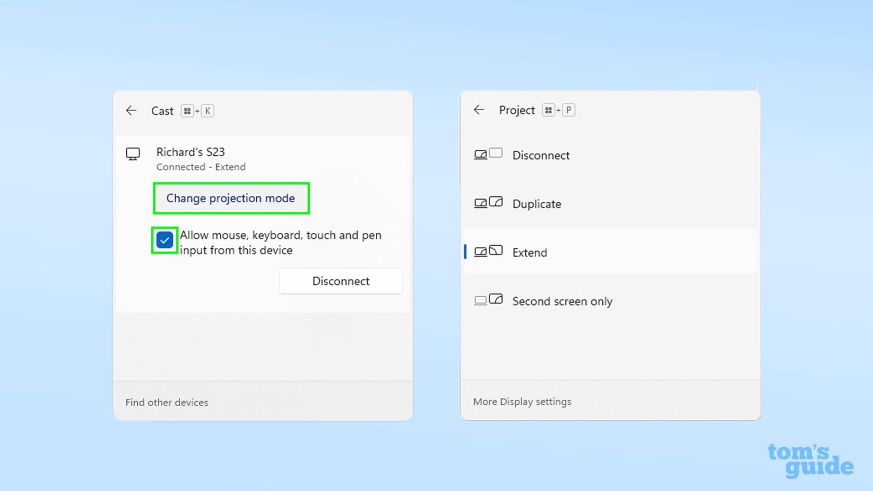Click the Project panel title
This screenshot has height=491, width=873.
pyautogui.click(x=517, y=110)
